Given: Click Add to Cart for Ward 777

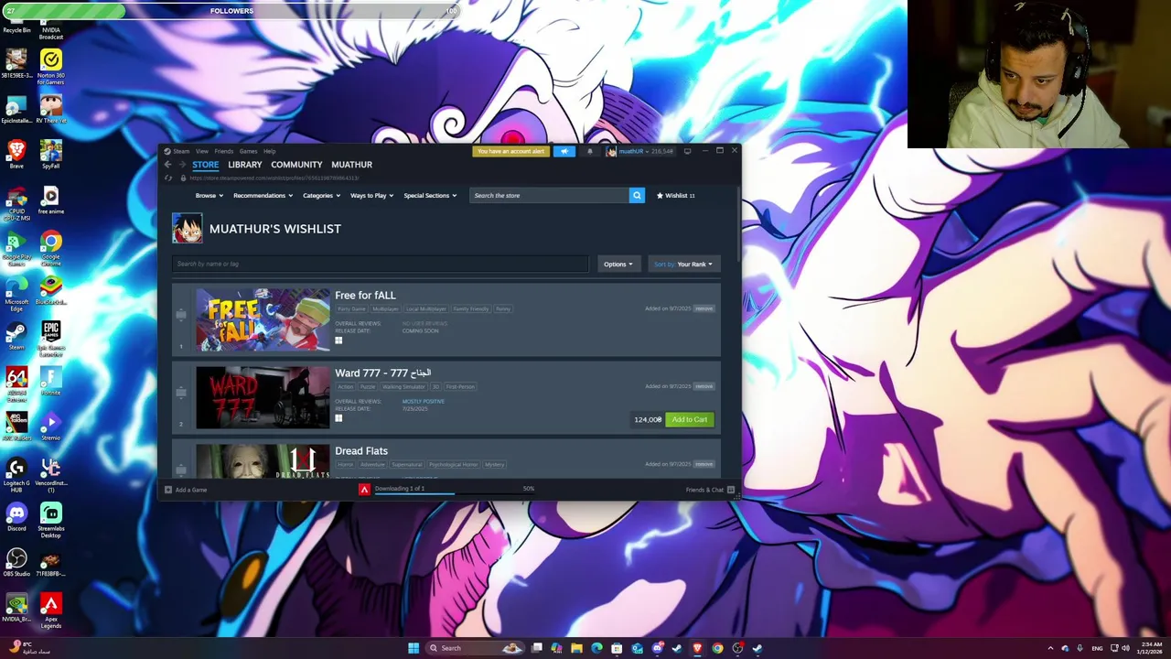Looking at the screenshot, I should 690,419.
